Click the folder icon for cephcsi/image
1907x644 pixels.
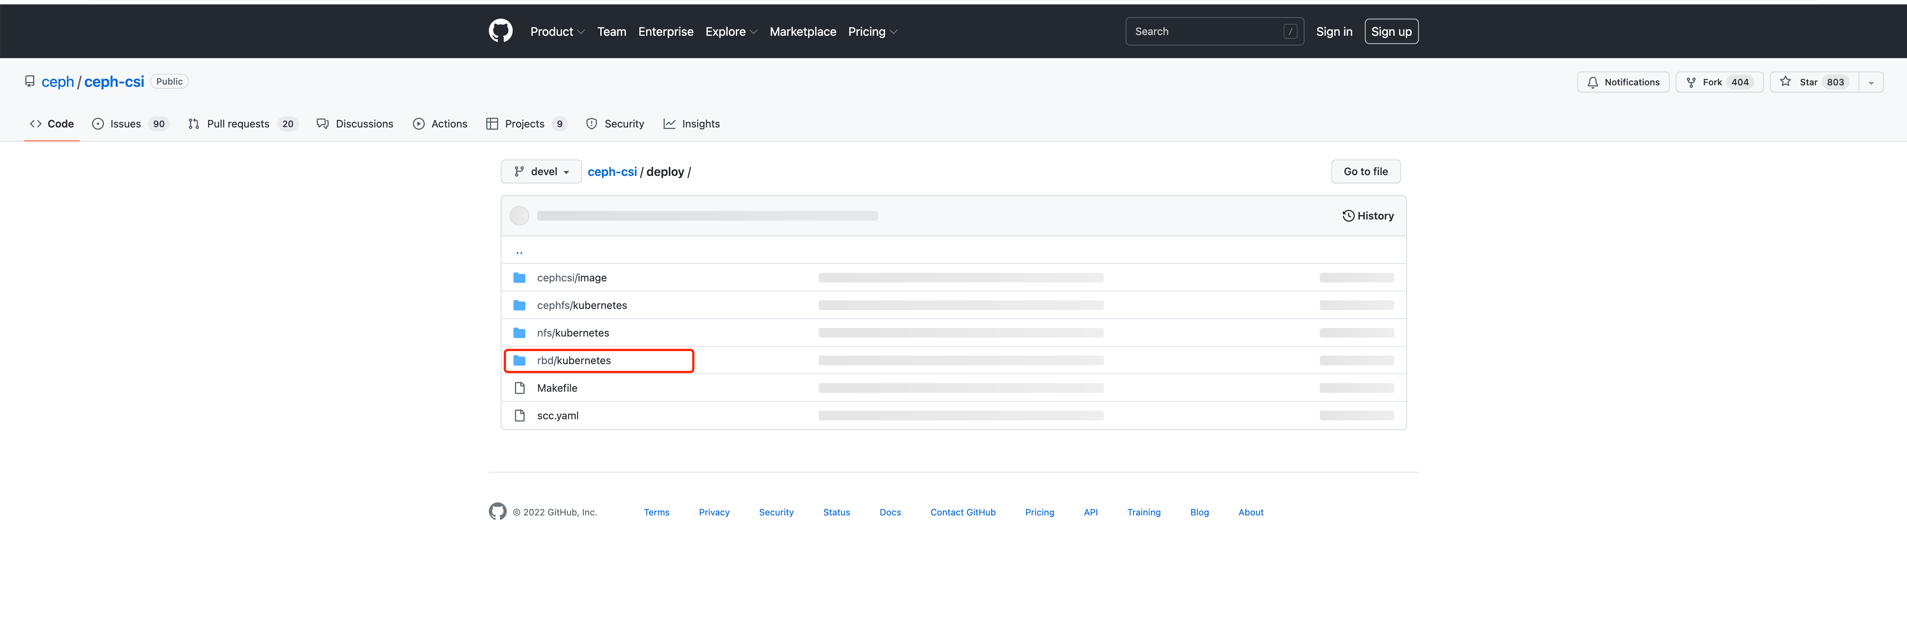point(520,278)
